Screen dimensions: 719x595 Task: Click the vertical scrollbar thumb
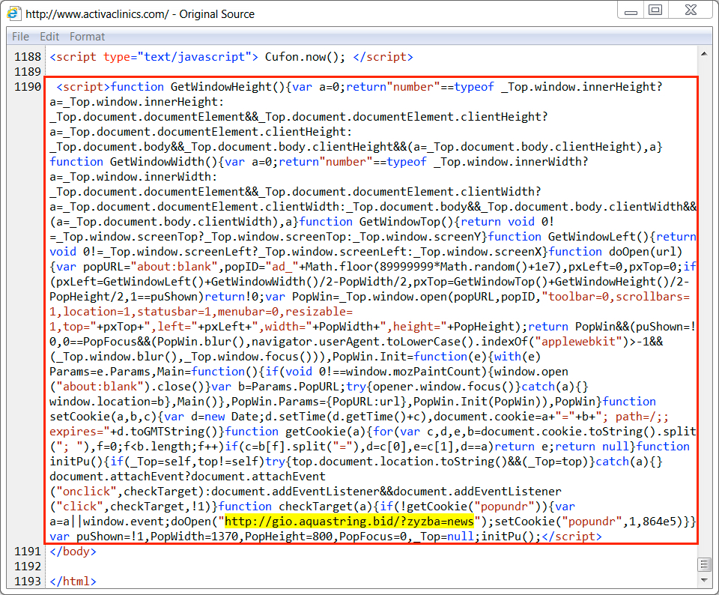(x=704, y=564)
